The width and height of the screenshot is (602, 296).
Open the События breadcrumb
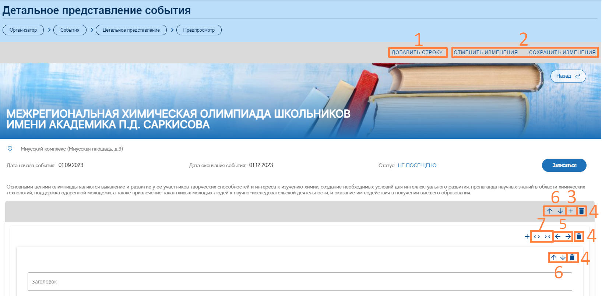(x=70, y=30)
